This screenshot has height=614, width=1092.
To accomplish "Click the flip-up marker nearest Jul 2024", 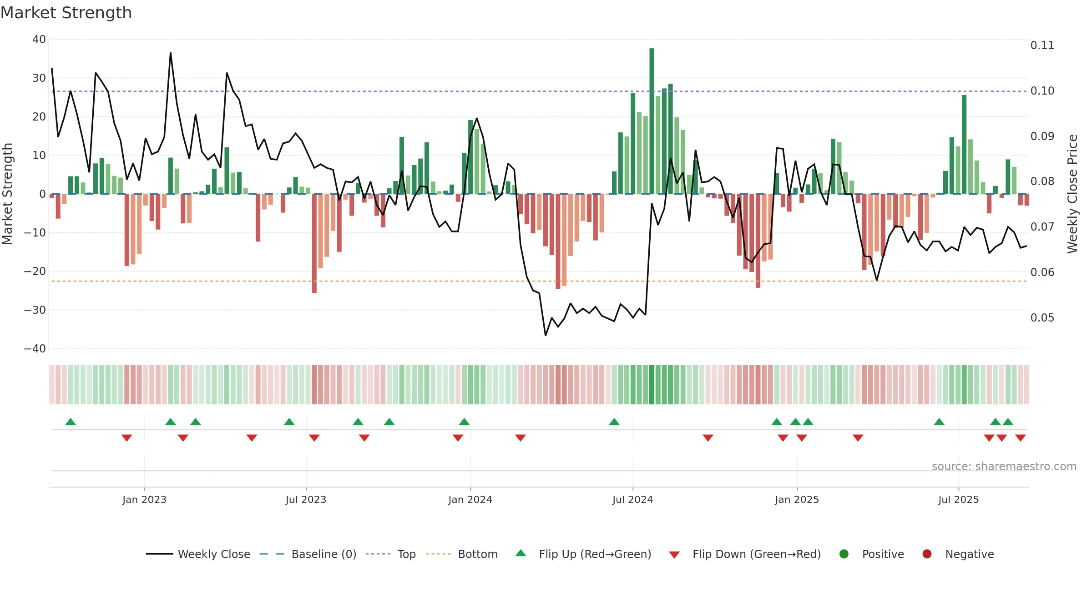I will click(614, 422).
